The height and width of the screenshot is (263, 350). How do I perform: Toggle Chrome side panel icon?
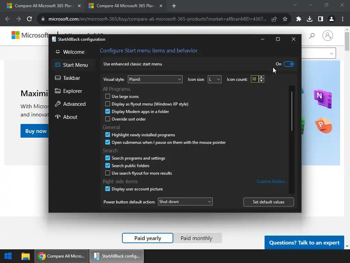[321, 19]
